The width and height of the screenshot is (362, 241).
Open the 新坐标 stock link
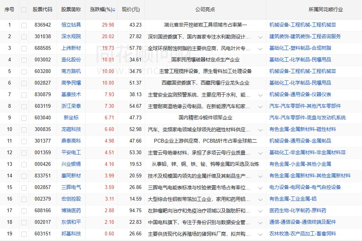click(71, 118)
